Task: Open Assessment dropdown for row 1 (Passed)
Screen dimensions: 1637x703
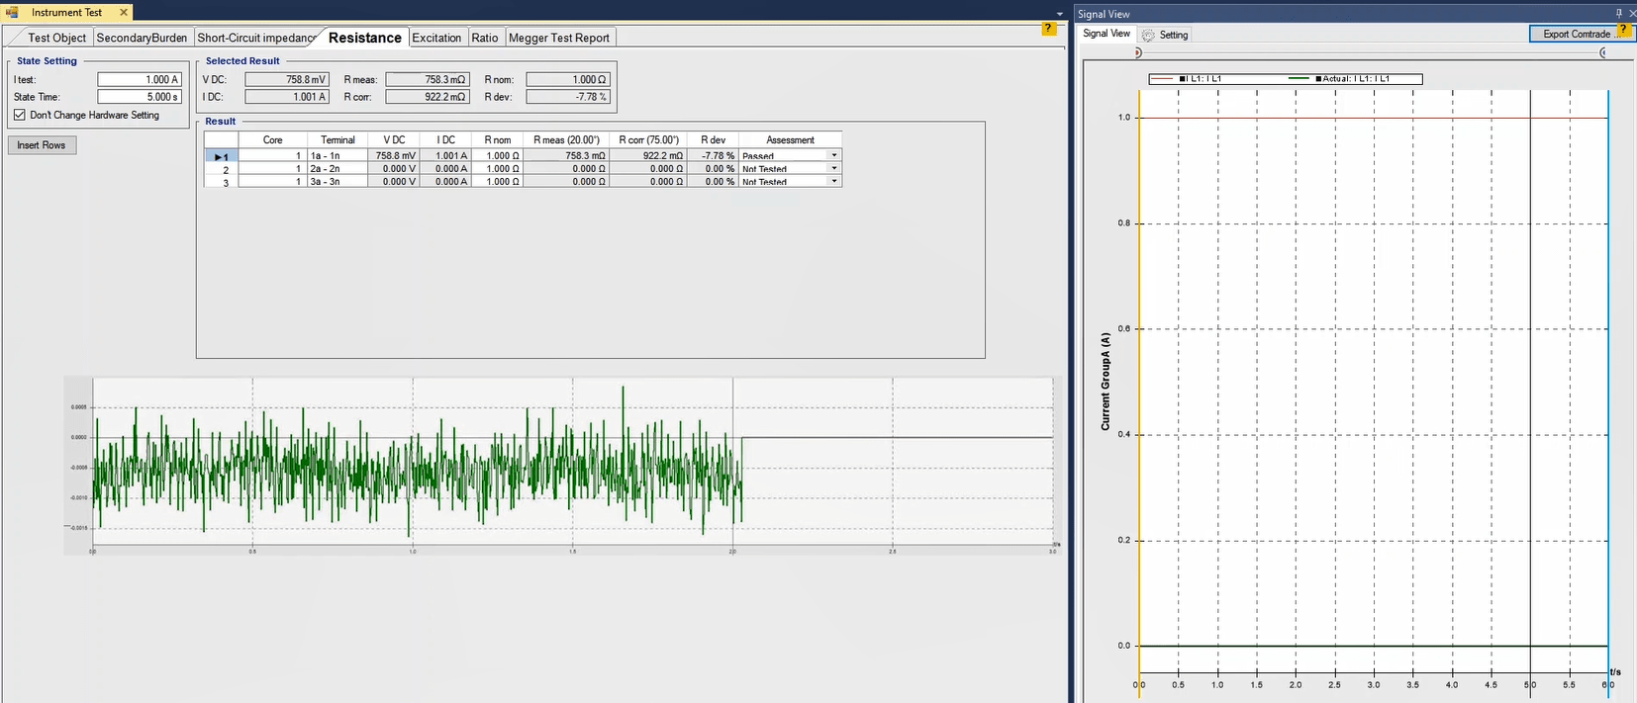Action: [x=834, y=155]
